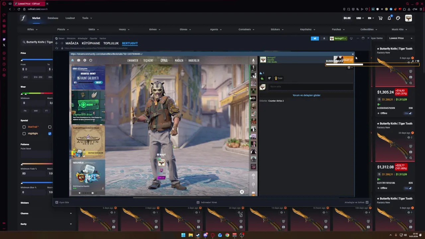Switch to the Database tab

[x=53, y=18]
